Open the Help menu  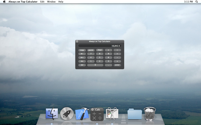click(x=61, y=2)
